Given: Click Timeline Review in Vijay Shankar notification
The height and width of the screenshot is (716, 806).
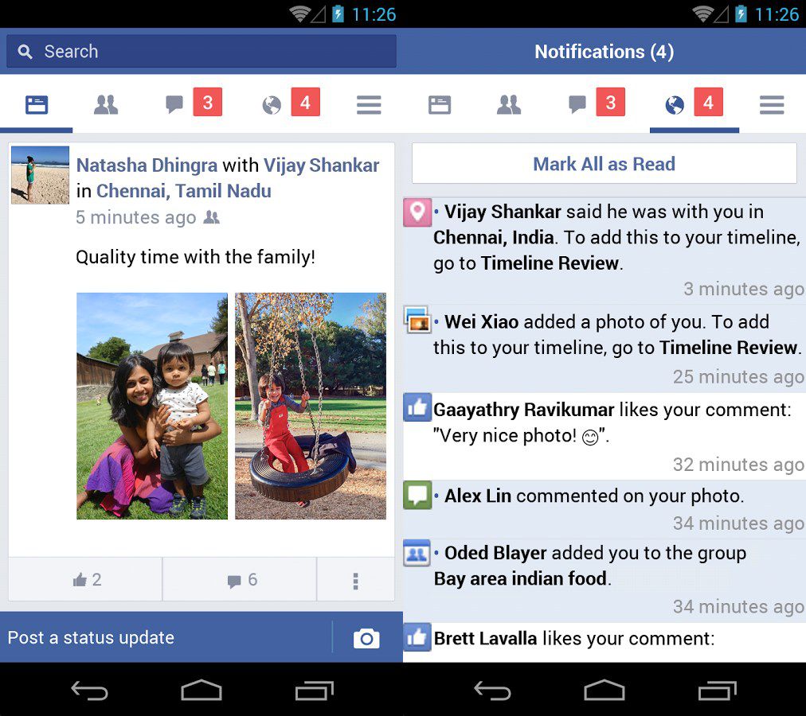Looking at the screenshot, I should pos(550,263).
